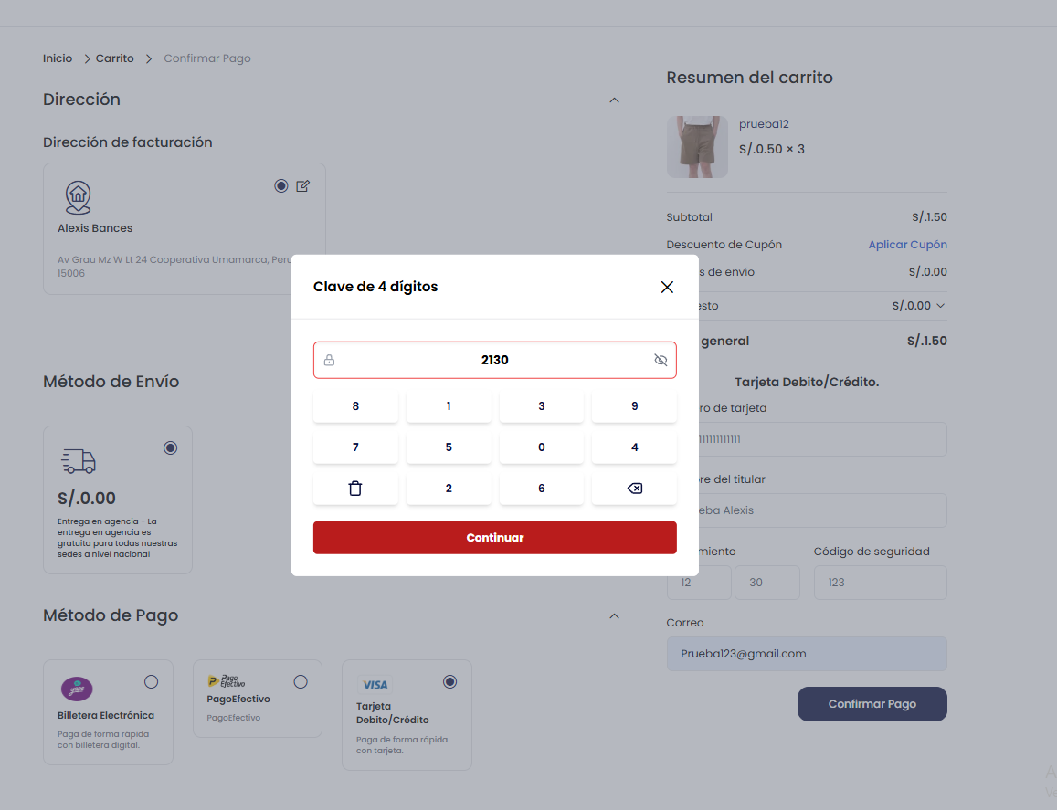Viewport: 1057px width, 810px height.
Task: Collapse the Dirección section chevron
Action: pyautogui.click(x=614, y=100)
